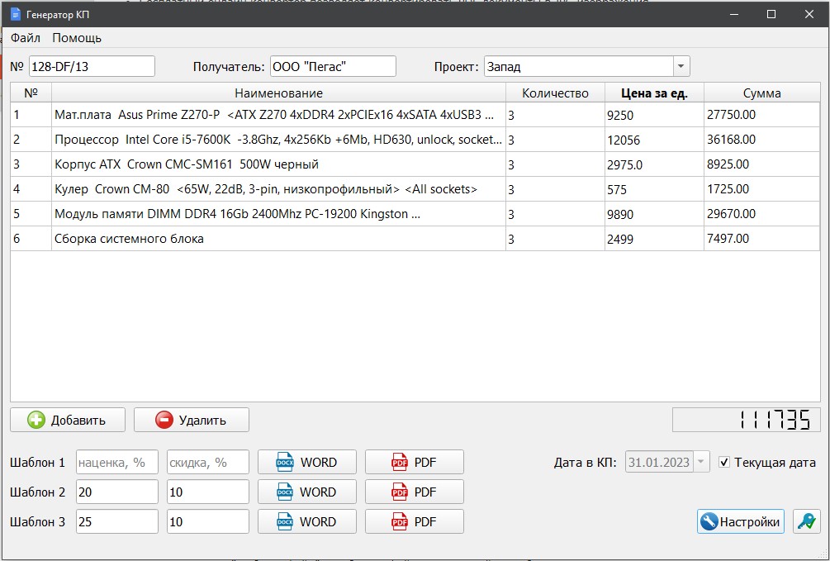Focus the Получатель recipient field
830x561 pixels.
click(333, 67)
